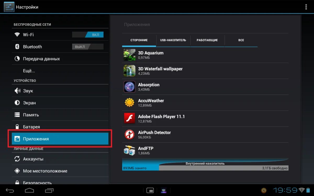
Task: Open Аккаунты settings
Action: coord(60,159)
